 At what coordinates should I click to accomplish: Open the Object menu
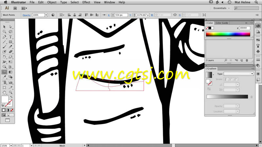click(x=52, y=2)
